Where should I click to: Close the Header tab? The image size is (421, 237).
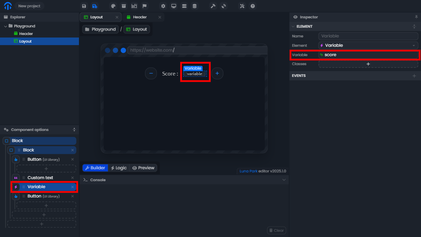pyautogui.click(x=160, y=17)
